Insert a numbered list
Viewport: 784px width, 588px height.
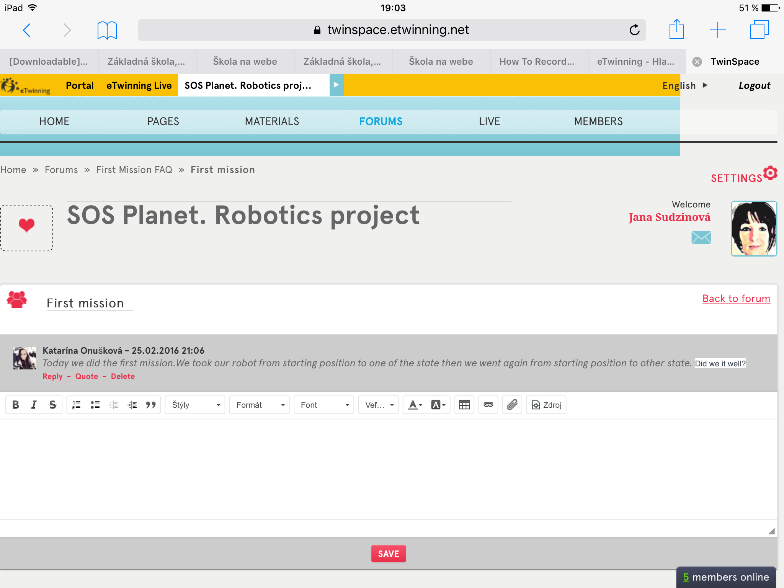[77, 405]
